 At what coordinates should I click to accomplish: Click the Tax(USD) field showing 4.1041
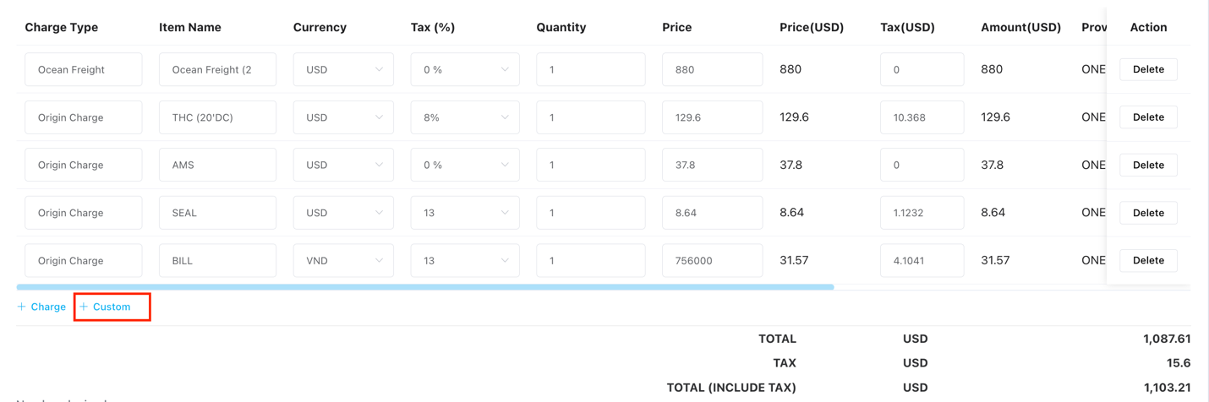coord(922,260)
